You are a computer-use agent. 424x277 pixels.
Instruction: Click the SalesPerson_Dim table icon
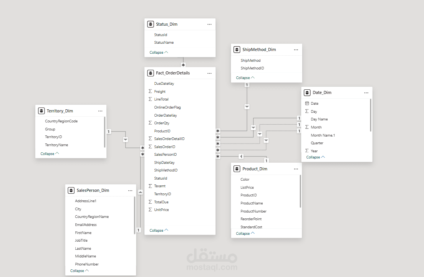[x=71, y=190]
